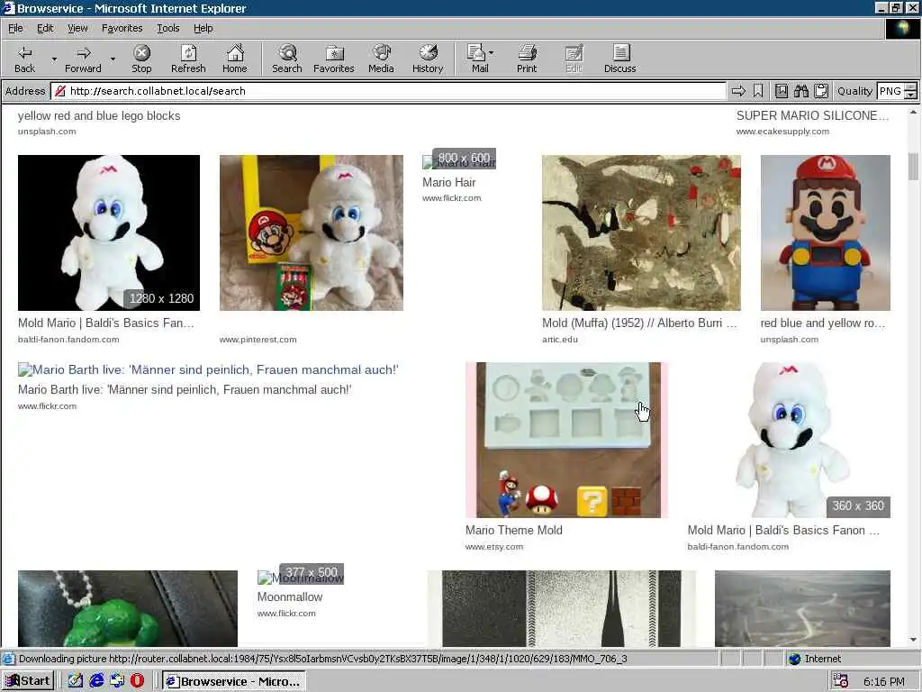
Task: Open the Media toolbar pane
Action: (381, 59)
